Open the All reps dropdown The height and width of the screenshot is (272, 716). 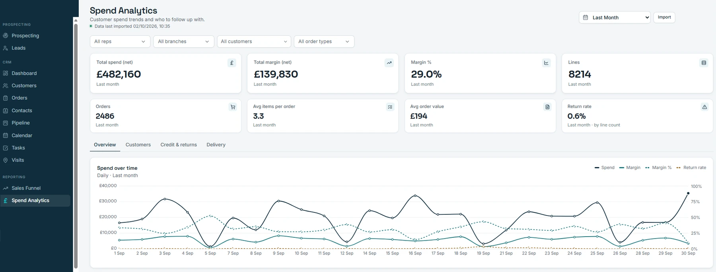pyautogui.click(x=120, y=41)
